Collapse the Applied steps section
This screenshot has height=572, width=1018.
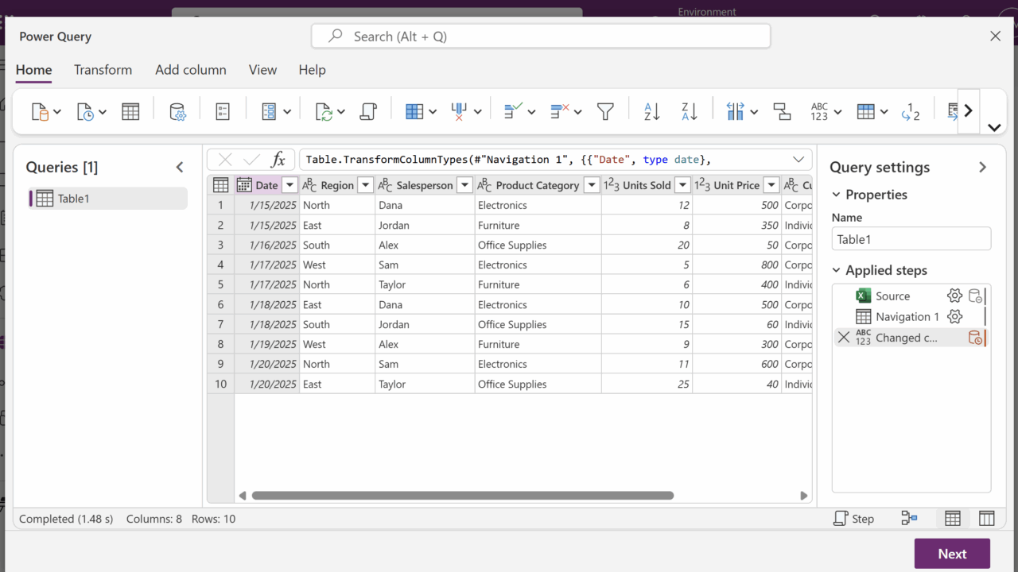(836, 271)
